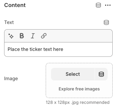This screenshot has width=115, height=110.
Task: Click the Content section heading
Action: click(x=15, y=5)
